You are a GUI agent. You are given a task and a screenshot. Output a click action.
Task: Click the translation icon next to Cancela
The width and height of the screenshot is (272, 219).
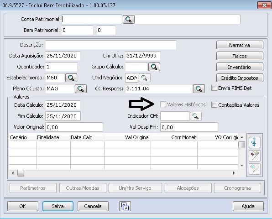125,206
